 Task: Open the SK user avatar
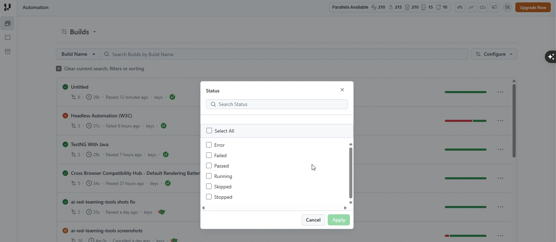(507, 7)
